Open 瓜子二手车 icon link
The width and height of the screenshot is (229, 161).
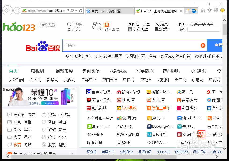point(89,126)
